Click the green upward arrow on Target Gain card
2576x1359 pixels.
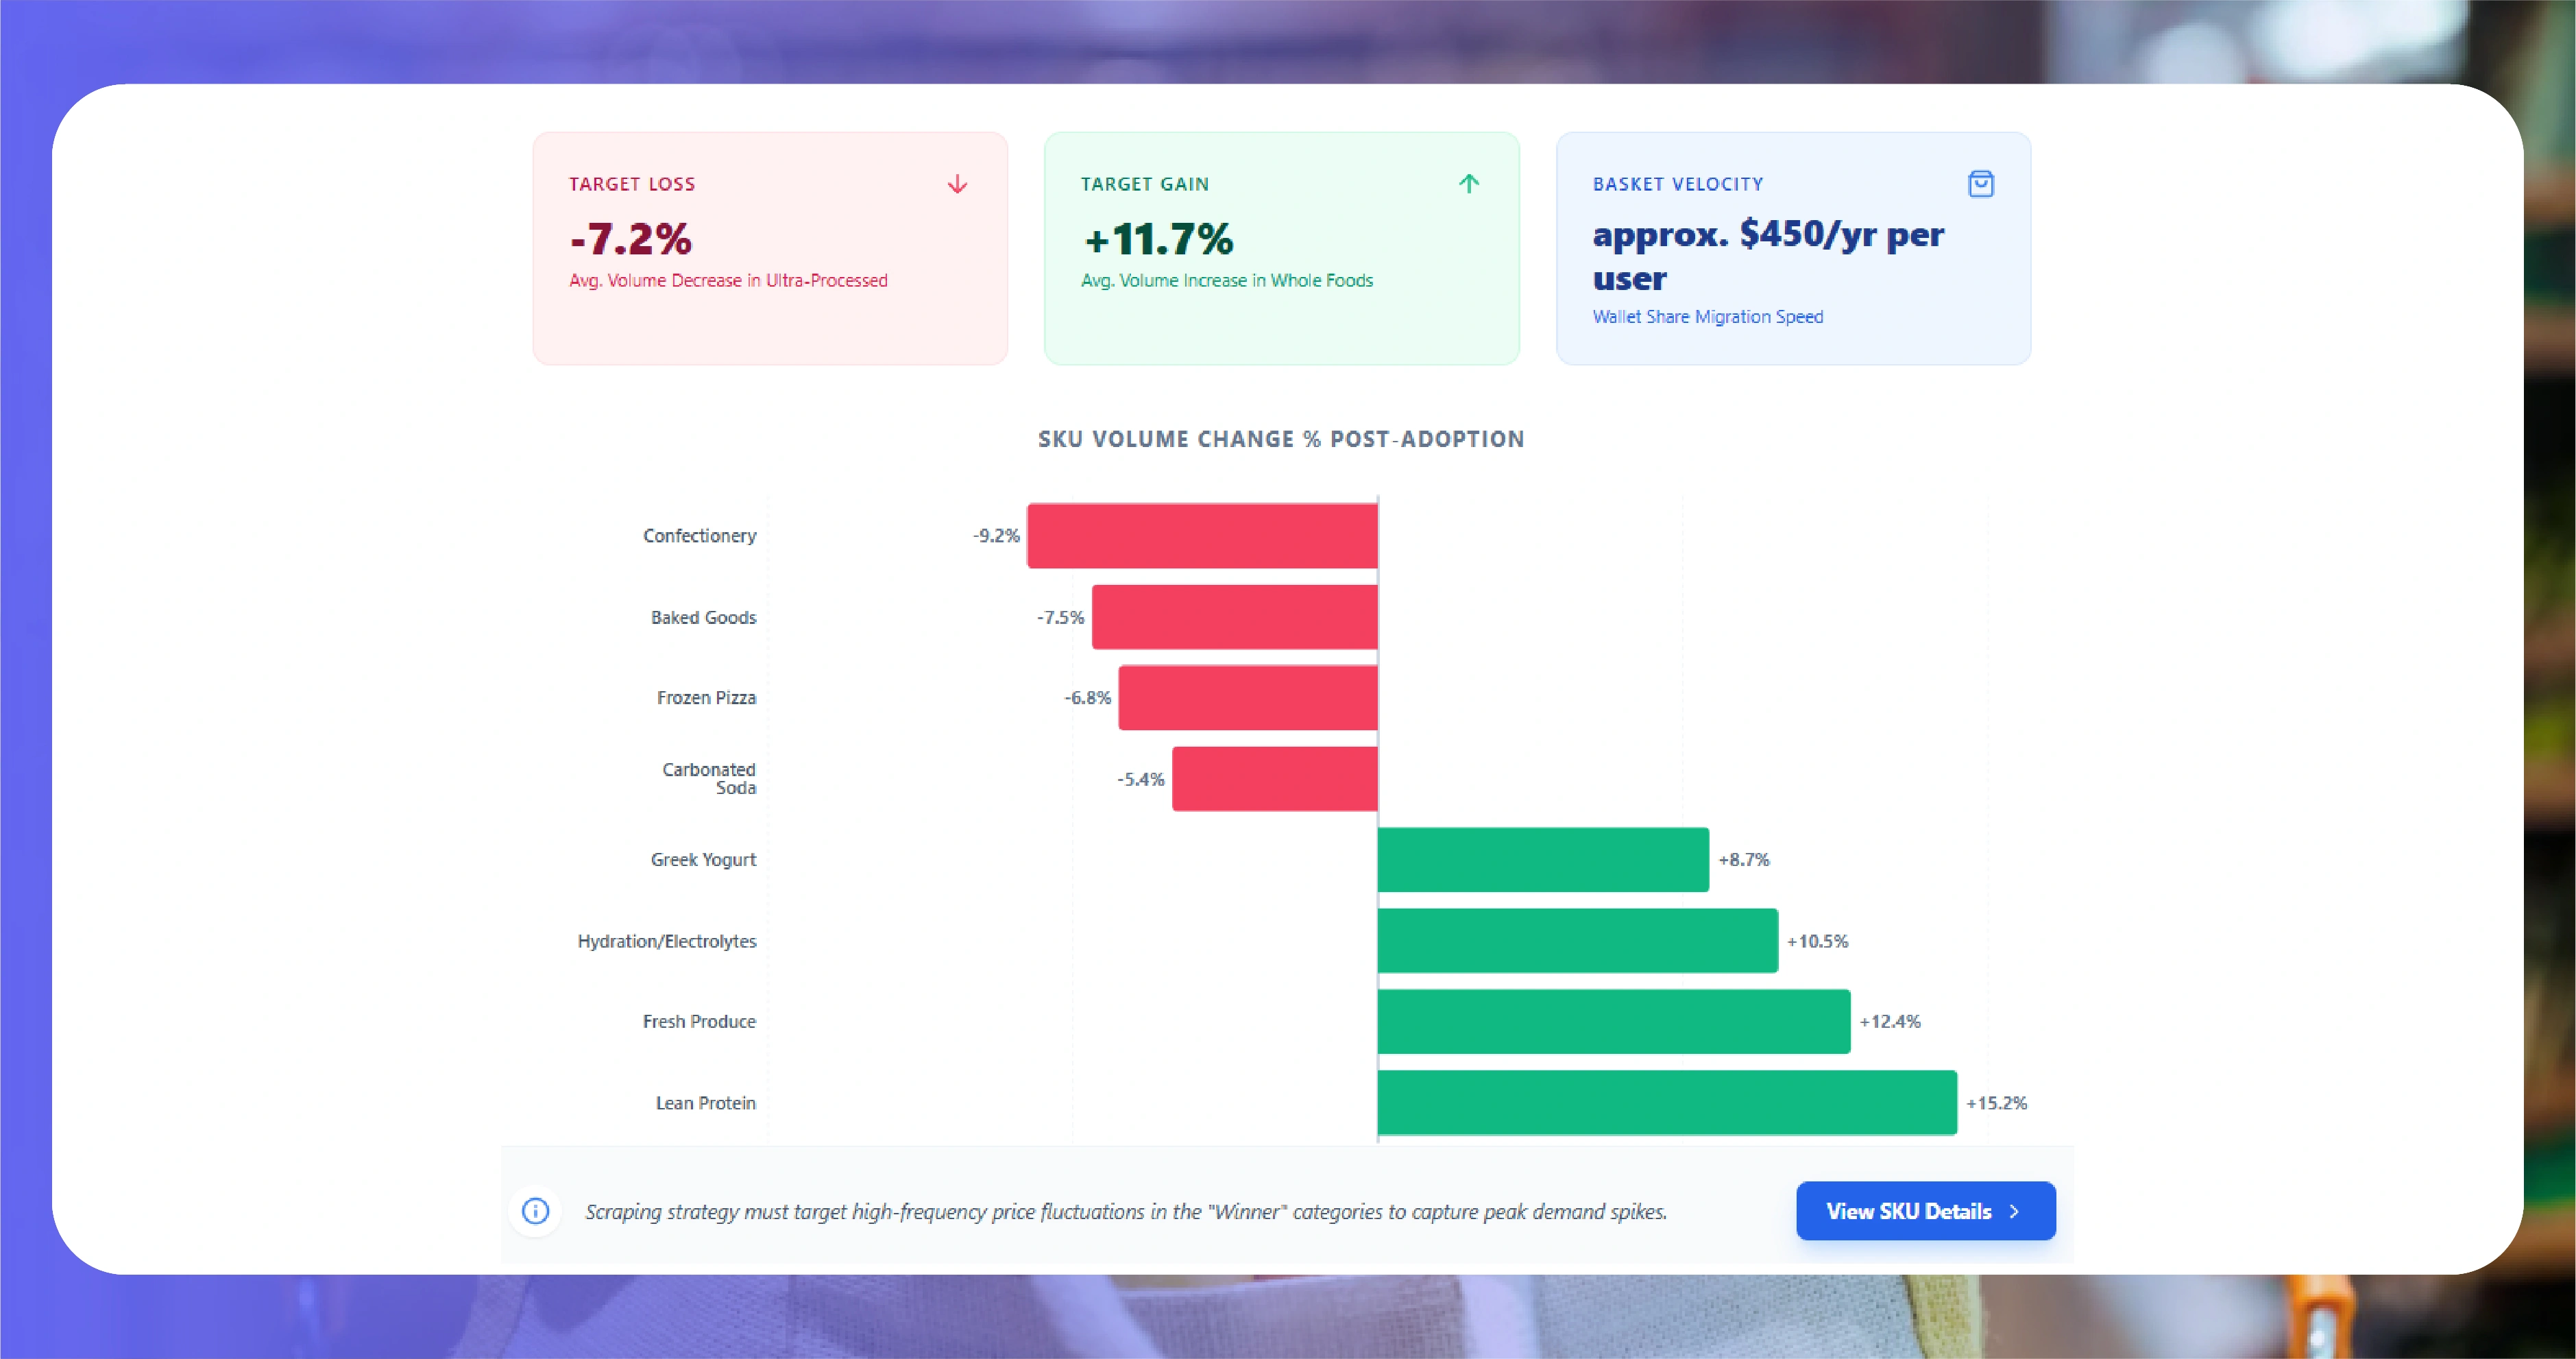coord(1469,184)
